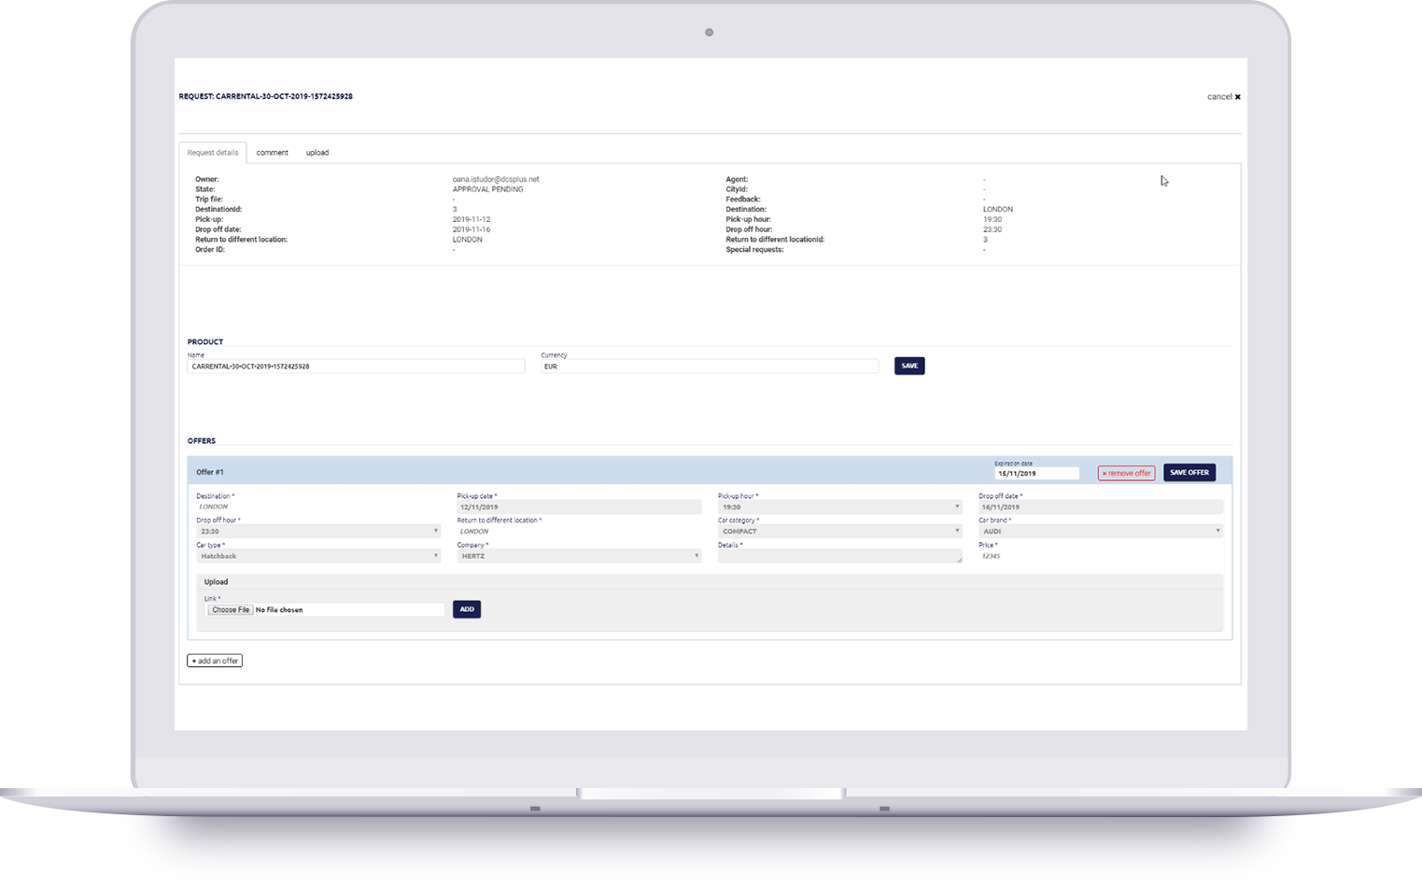Switch to the comment tab
This screenshot has width=1422, height=888.
(x=272, y=153)
